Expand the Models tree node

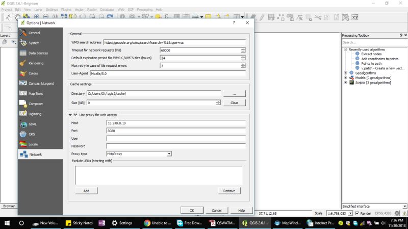(345, 78)
